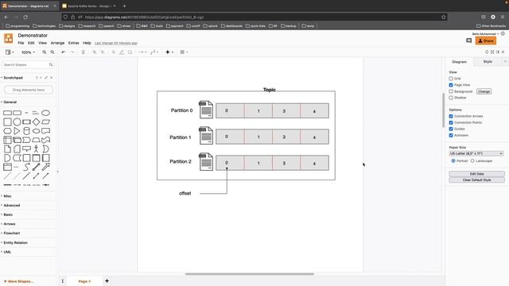509x286 pixels.
Task: Click the delete trash icon
Action: tap(83, 52)
